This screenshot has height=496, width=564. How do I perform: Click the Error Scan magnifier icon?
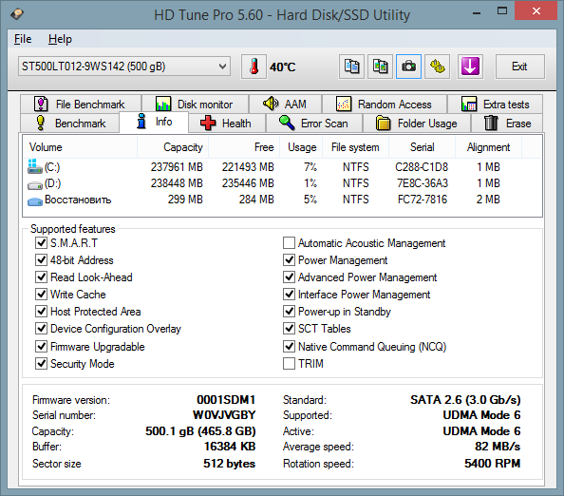(x=287, y=123)
